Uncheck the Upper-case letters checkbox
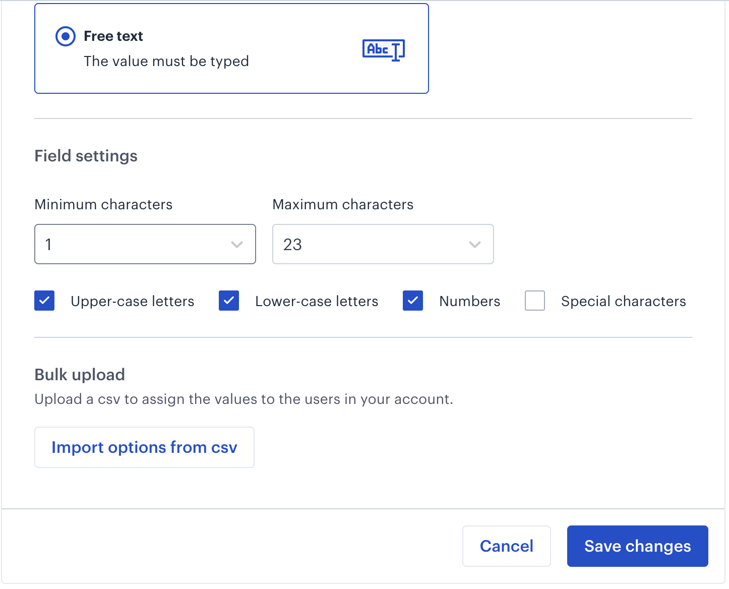 [x=44, y=301]
